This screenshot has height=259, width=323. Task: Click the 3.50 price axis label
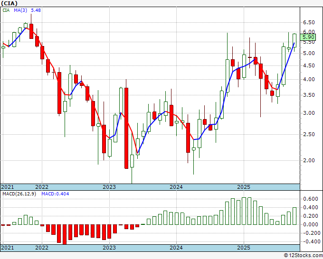click(x=309, y=95)
